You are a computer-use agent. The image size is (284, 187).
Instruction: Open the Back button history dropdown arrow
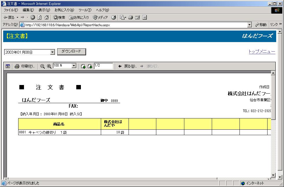(x=17, y=18)
